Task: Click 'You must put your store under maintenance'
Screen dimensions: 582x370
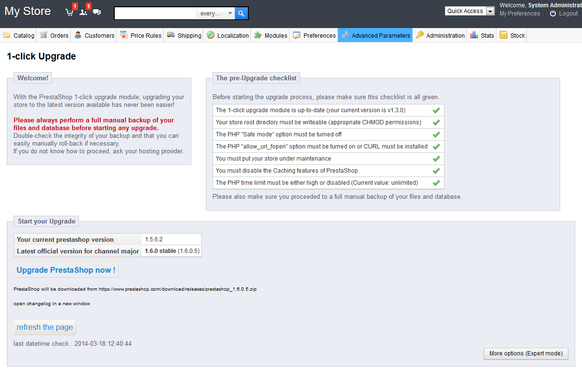Action: pyautogui.click(x=274, y=159)
